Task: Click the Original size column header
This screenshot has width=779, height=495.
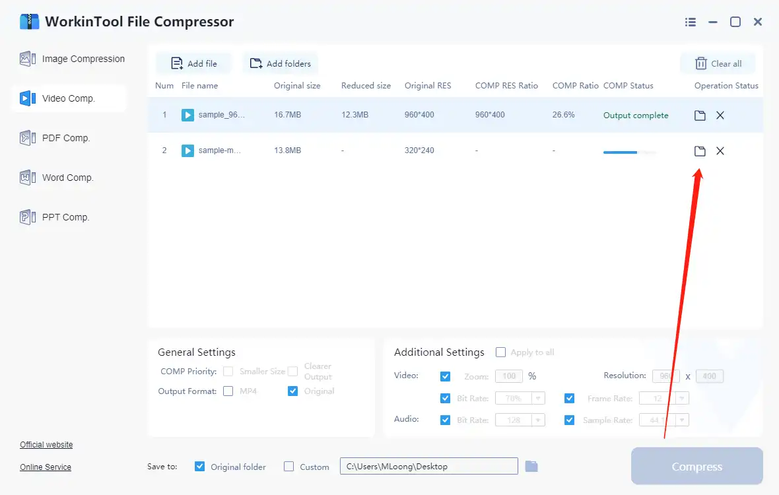Action: [297, 85]
